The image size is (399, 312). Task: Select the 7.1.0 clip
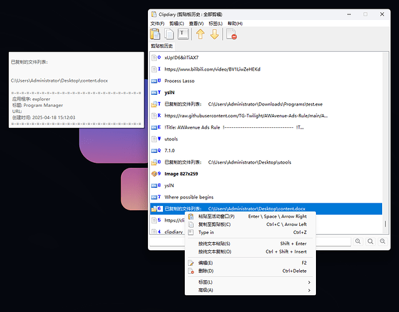pos(266,150)
